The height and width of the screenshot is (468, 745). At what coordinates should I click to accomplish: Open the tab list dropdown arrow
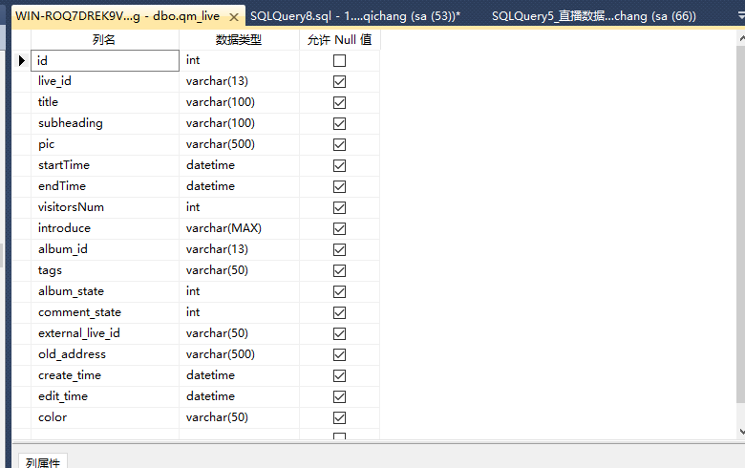pyautogui.click(x=741, y=16)
